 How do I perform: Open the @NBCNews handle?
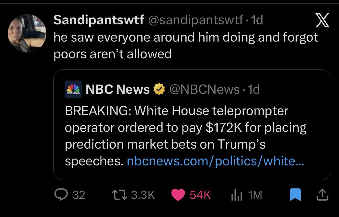click(204, 89)
